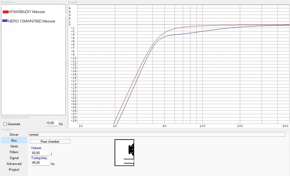Click the red swatch for WOM300vDIY Mesure

(5, 12)
